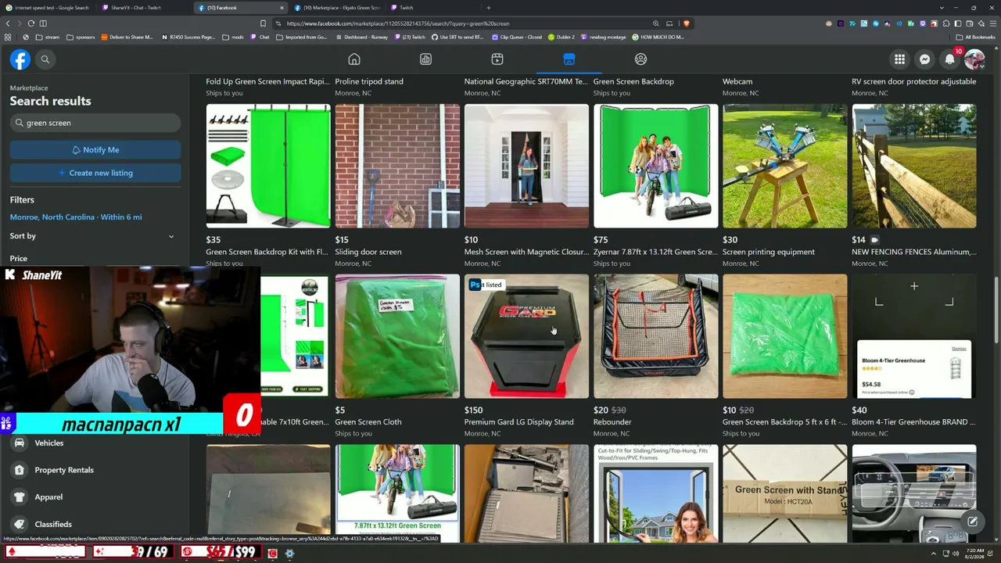Click the system clock in the taskbar
This screenshot has height=563, width=1001.
tap(974, 554)
